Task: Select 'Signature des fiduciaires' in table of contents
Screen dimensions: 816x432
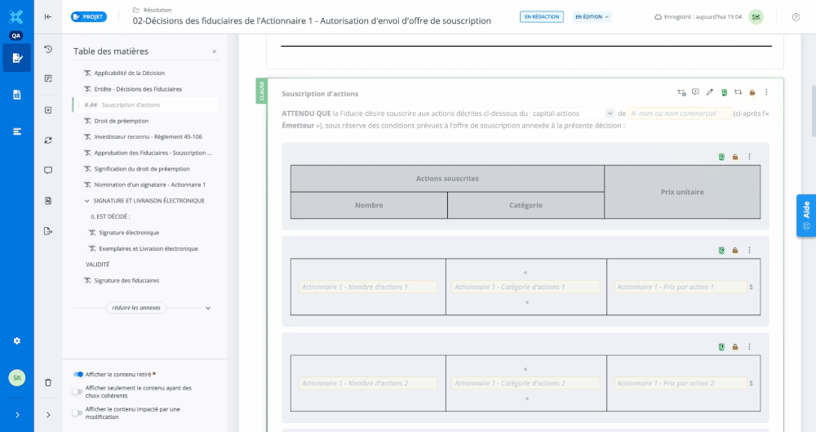Action: tap(126, 280)
